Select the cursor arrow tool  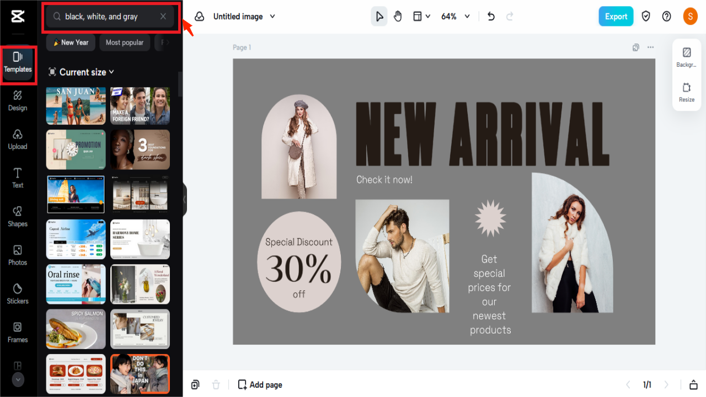pos(379,16)
